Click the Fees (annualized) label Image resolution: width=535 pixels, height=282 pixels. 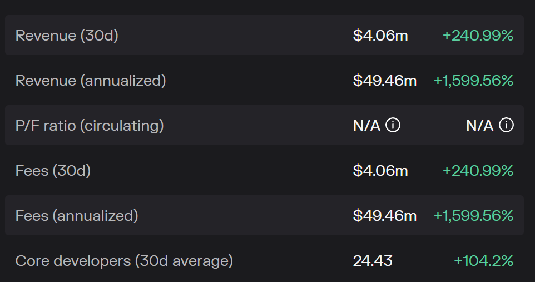pos(77,215)
